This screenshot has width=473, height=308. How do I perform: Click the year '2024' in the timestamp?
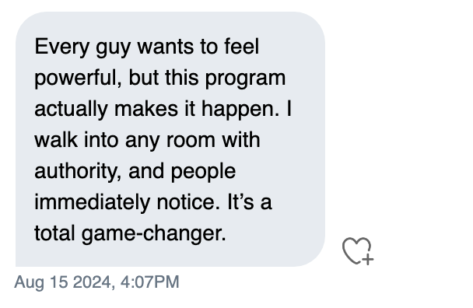[x=94, y=282]
